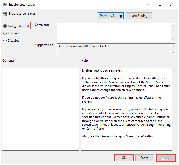Select the Enabled radio button
The height and width of the screenshot is (165, 179).
11,33
